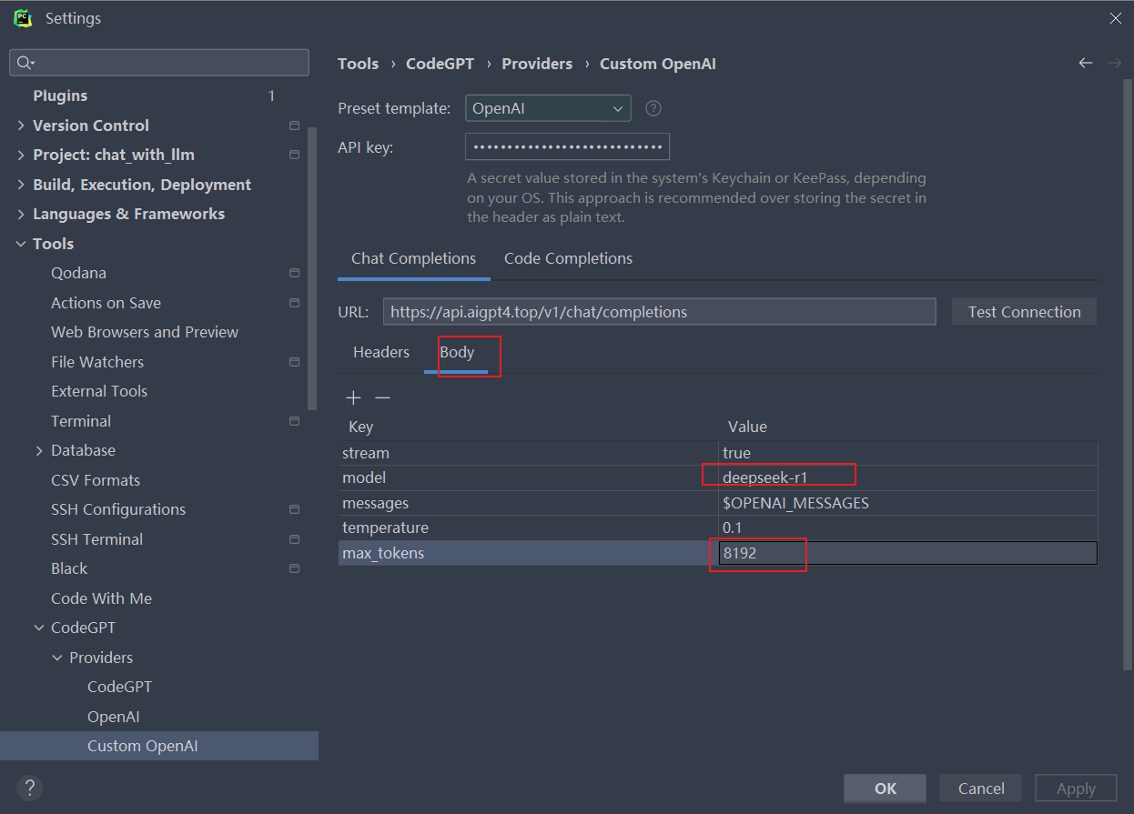
Task: Select CSV Formats settings
Action: coord(96,480)
